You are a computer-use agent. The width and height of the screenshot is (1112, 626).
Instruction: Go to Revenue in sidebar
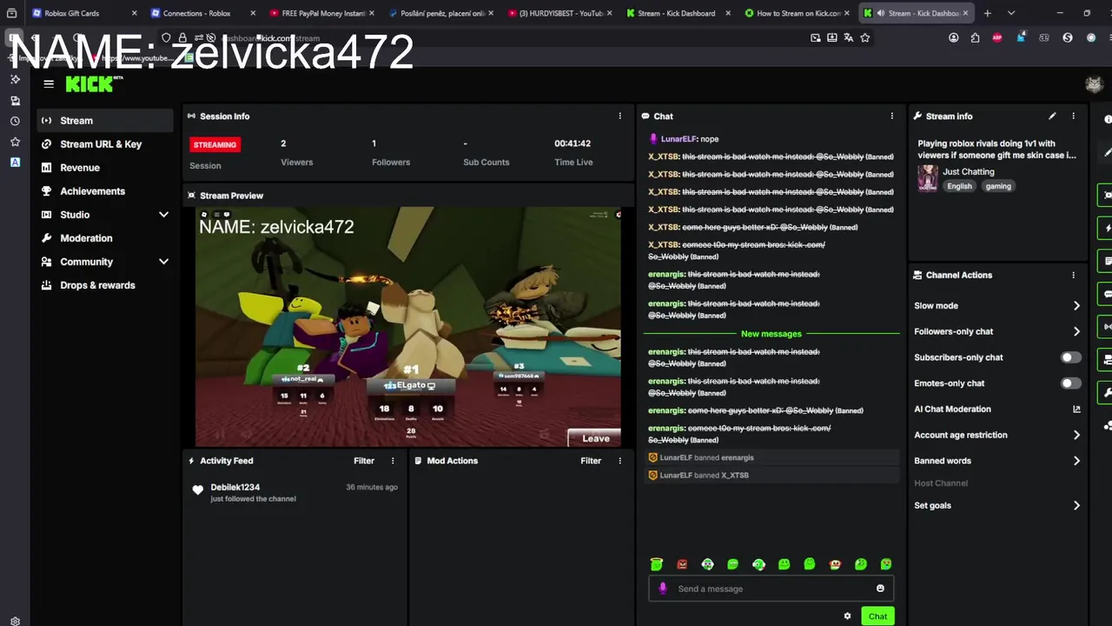pos(105,168)
